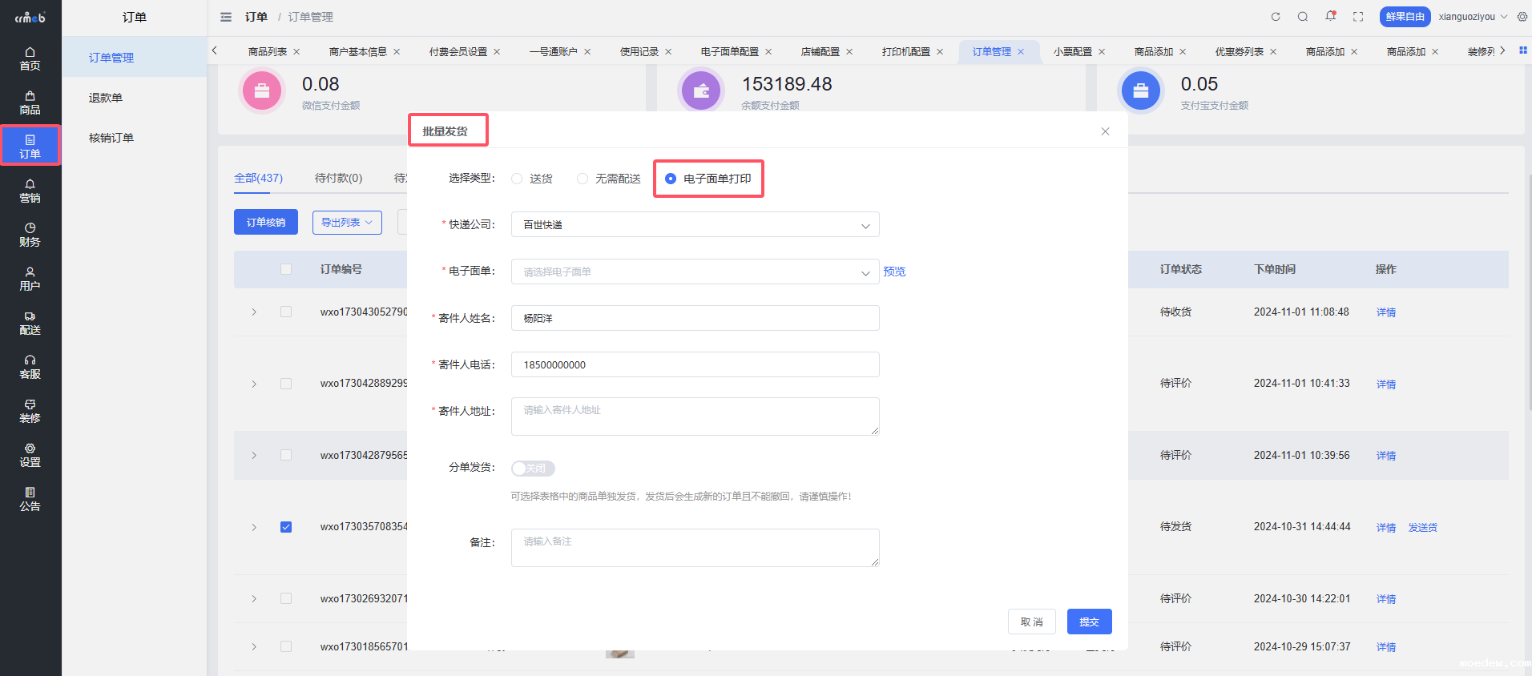Toggle fullscreen mode icon

point(1358,17)
